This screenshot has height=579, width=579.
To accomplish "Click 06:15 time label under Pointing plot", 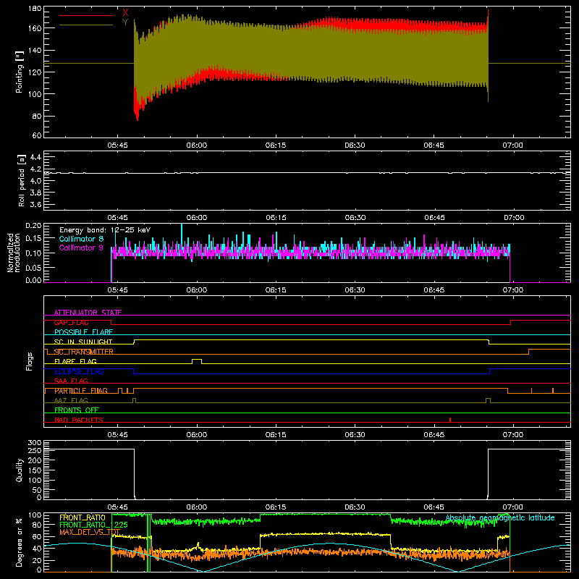I will click(x=276, y=145).
